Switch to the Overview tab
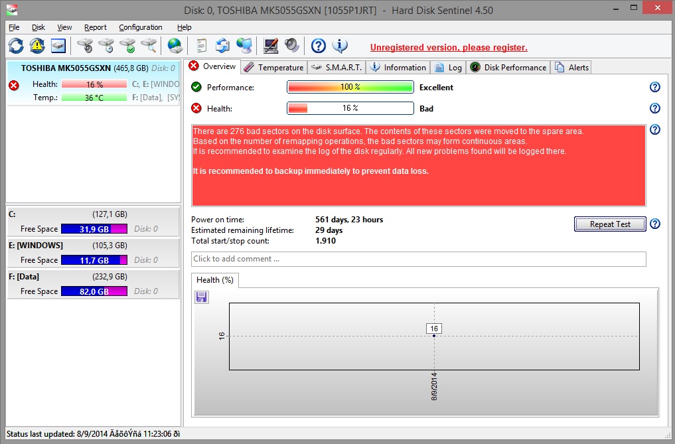This screenshot has height=444, width=675. [x=212, y=66]
